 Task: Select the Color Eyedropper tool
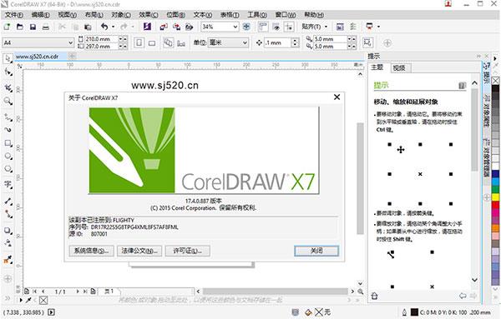click(x=8, y=259)
